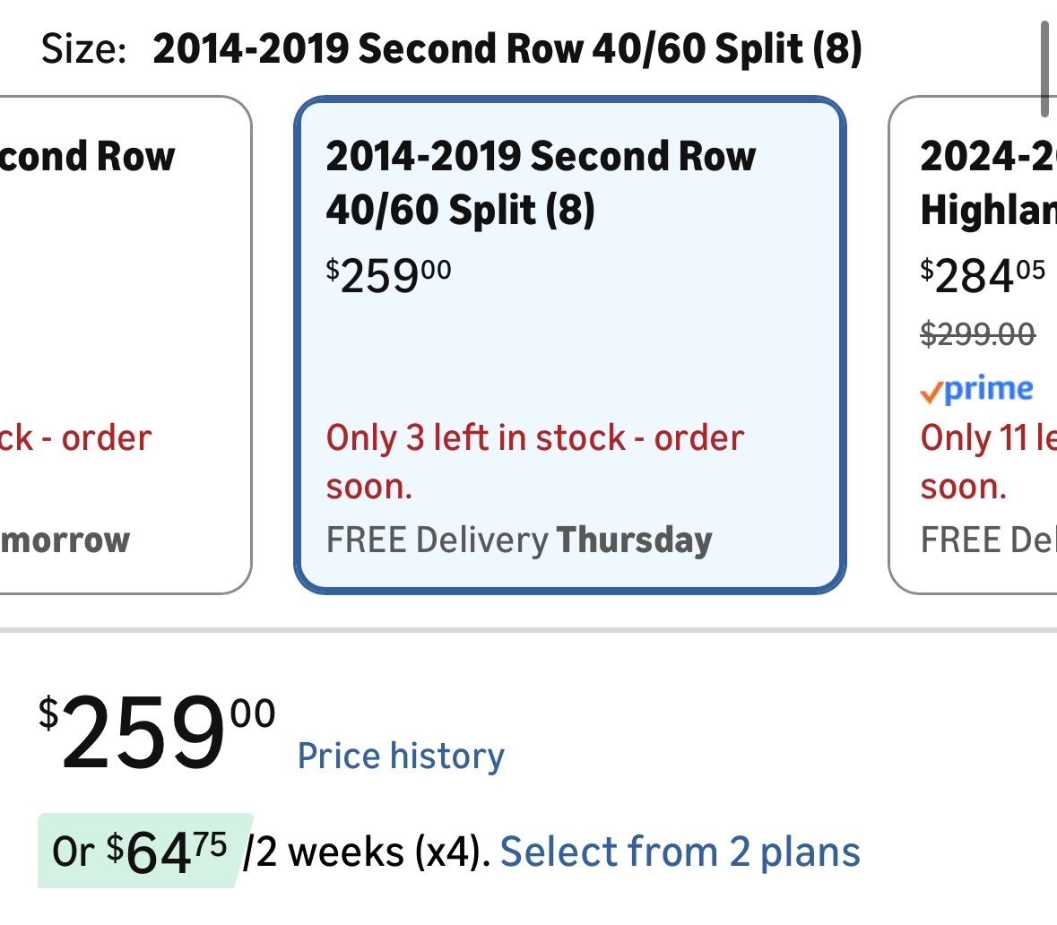Image resolution: width=1057 pixels, height=925 pixels.
Task: Click the word prime in the Highlander card
Action: tap(989, 388)
